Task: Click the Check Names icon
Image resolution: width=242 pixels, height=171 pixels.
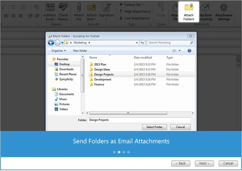Action: click(x=63, y=7)
